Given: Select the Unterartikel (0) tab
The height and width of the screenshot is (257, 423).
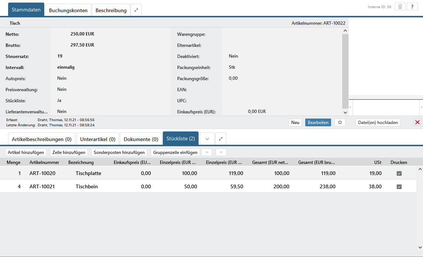Looking at the screenshot, I should coord(98,139).
